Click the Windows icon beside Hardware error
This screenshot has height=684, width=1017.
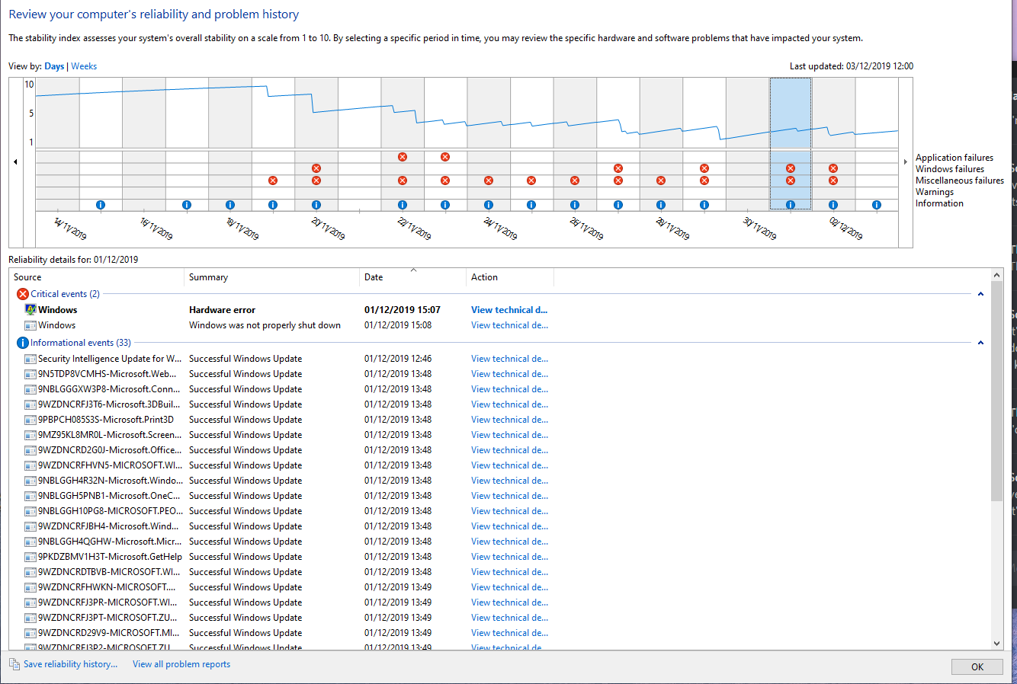30,310
